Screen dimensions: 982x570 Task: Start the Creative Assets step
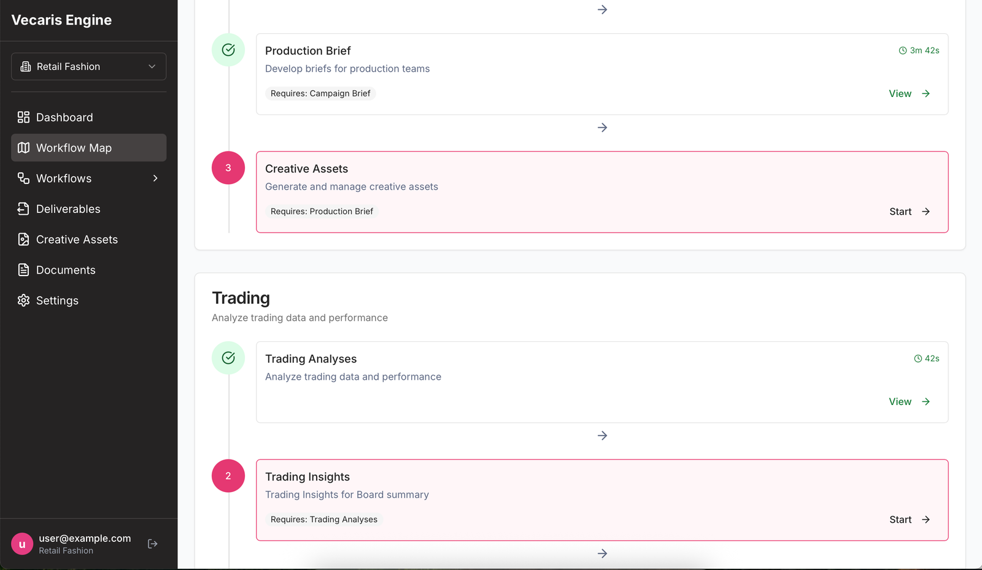909,212
